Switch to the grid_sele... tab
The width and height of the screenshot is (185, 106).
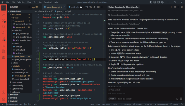(74, 7)
